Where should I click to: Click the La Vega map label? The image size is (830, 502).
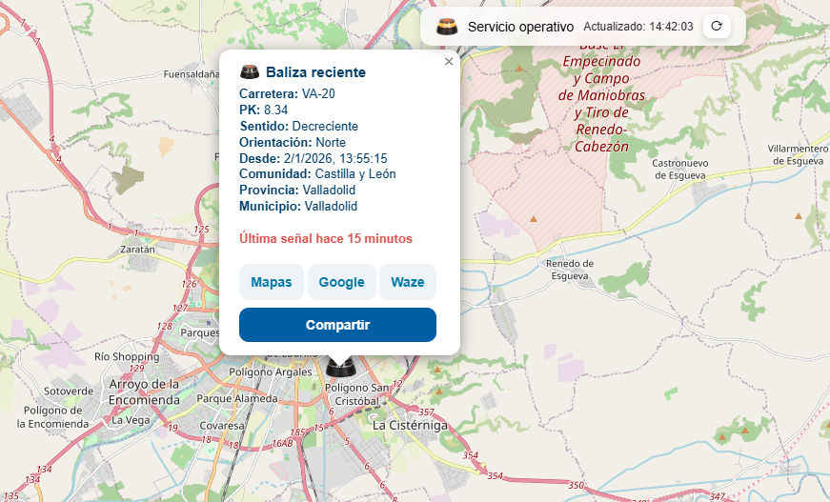[131, 420]
